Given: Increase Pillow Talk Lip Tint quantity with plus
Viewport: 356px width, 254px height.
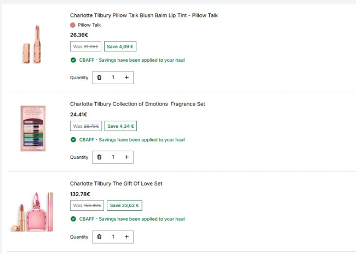Looking at the screenshot, I should (127, 78).
